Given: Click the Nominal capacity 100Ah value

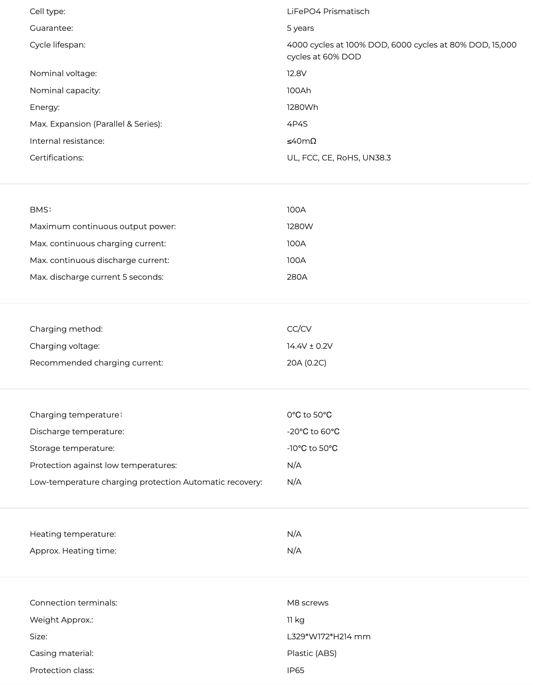Looking at the screenshot, I should point(298,91).
